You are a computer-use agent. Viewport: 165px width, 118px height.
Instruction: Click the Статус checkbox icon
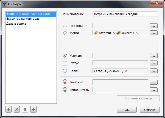pos(65,63)
